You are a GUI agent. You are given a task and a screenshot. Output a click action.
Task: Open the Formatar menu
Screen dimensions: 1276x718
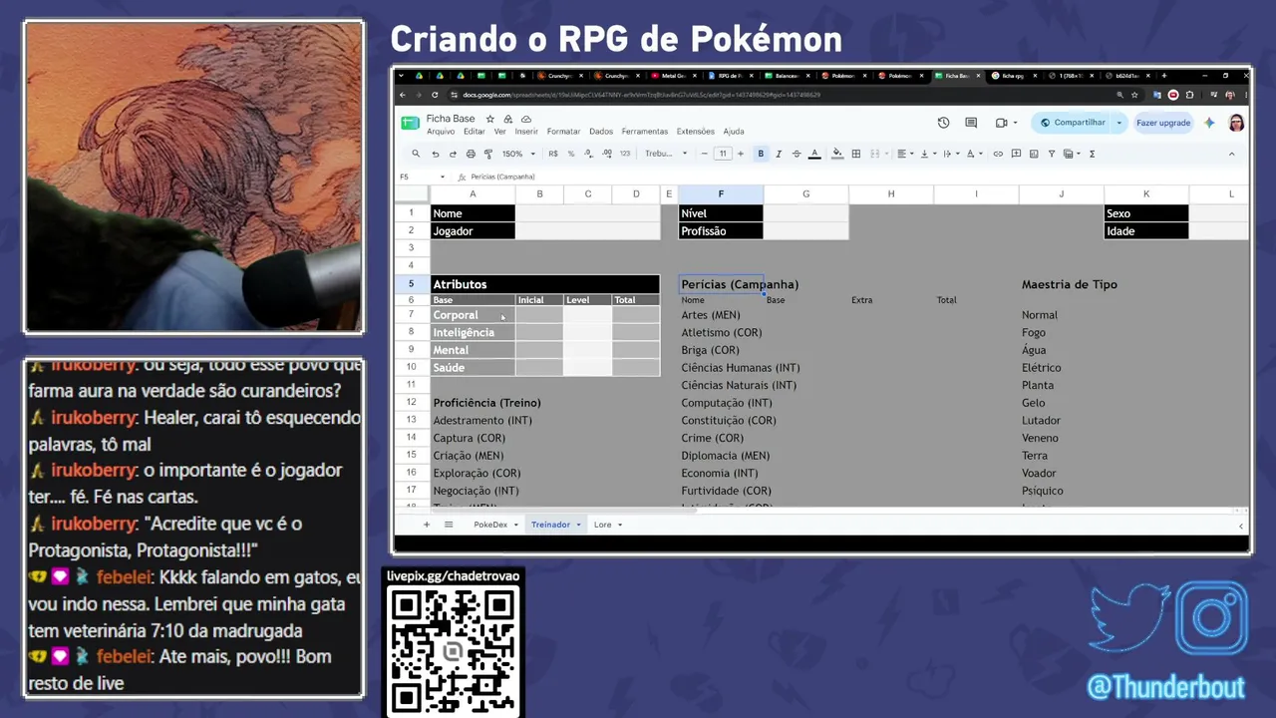click(x=563, y=132)
